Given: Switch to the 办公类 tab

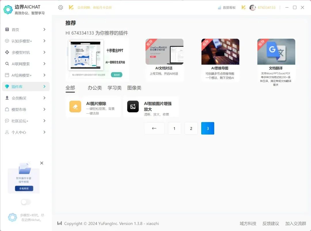Looking at the screenshot, I should pyautogui.click(x=95, y=88).
